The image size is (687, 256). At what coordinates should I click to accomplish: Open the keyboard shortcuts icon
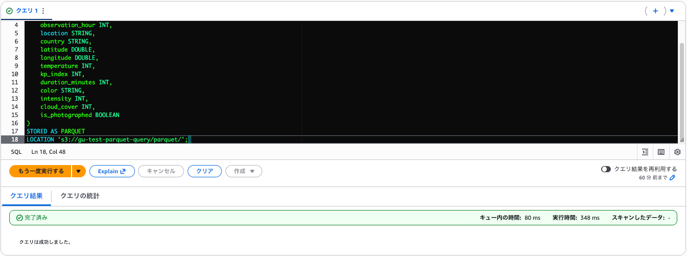tap(661, 152)
